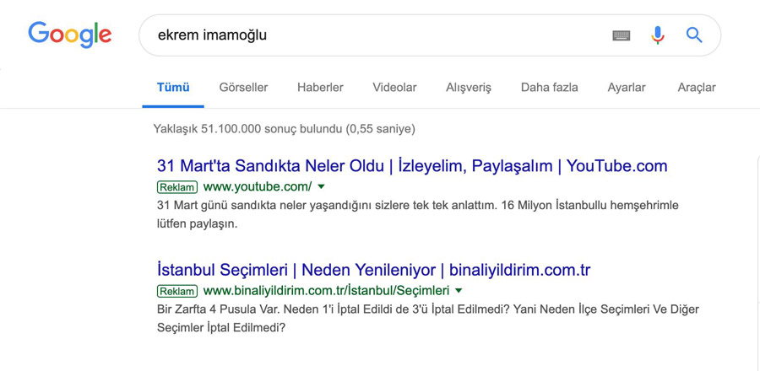Screen dimensions: 760x371
Task: Expand the arrow next to binaliyildirim.com.tr URL
Action: [x=459, y=291]
